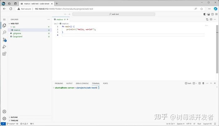Open the Accounts menu icon
This screenshot has width=219, height=126.
(x=4, y=112)
